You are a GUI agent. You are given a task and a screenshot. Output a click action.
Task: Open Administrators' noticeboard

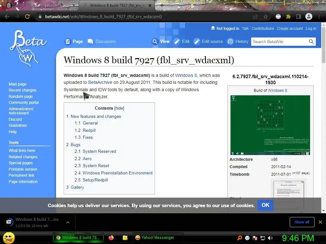pos(21,111)
